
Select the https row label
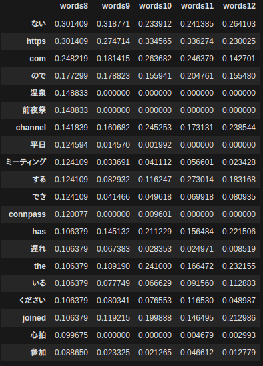pyautogui.click(x=36, y=41)
